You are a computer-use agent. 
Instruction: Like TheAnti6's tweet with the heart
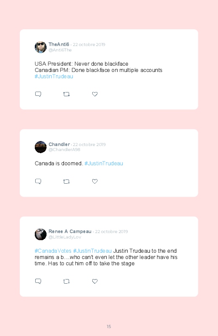(x=95, y=94)
